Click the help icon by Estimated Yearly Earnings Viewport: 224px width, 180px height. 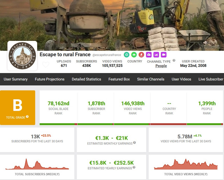[x=134, y=167]
